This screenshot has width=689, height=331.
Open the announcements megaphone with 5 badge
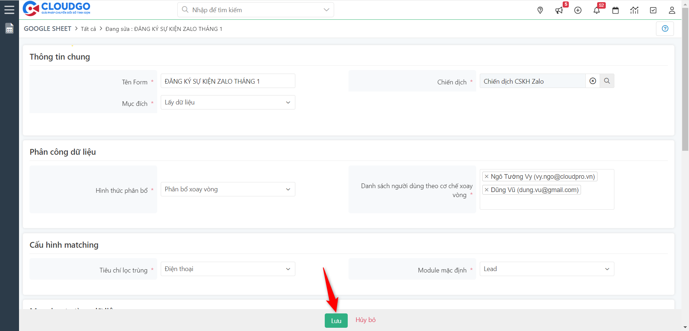pos(559,10)
